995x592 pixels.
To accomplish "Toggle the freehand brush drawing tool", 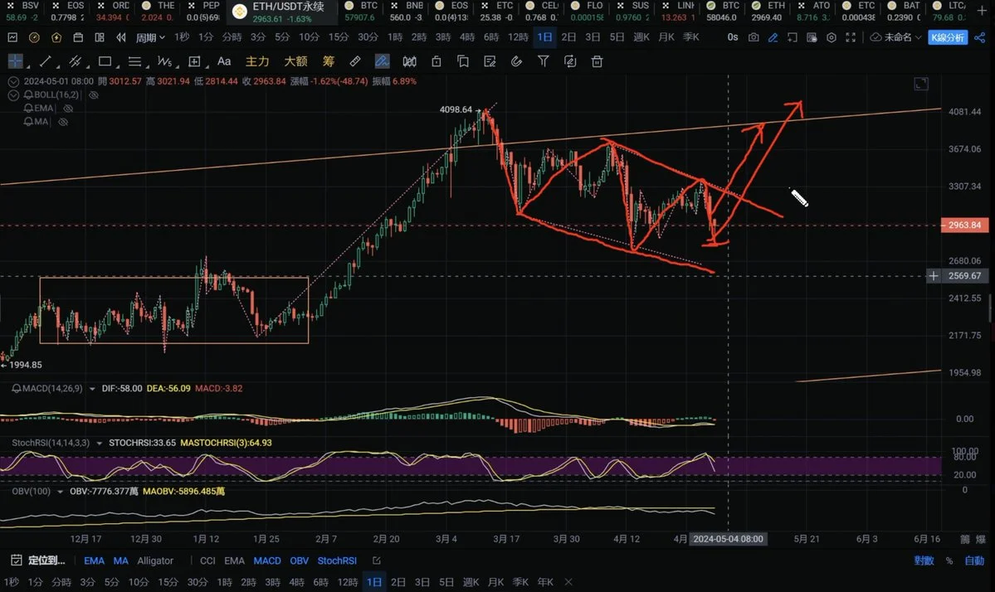I will click(x=382, y=61).
